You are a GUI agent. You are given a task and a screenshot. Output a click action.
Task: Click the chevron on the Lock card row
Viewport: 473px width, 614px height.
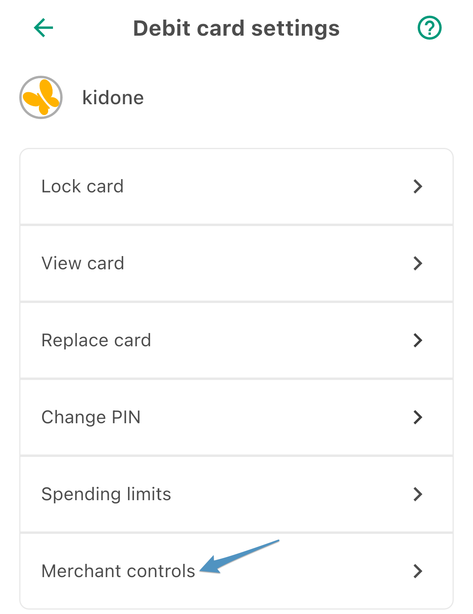[418, 186]
